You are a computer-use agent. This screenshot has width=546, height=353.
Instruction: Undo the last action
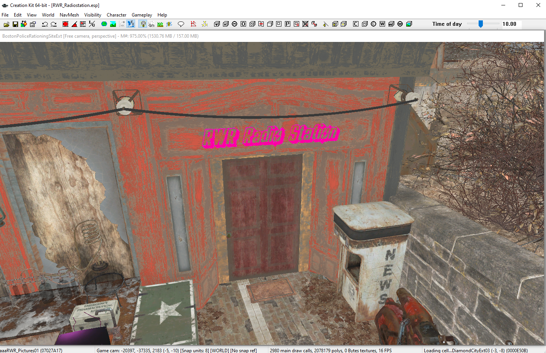45,24
